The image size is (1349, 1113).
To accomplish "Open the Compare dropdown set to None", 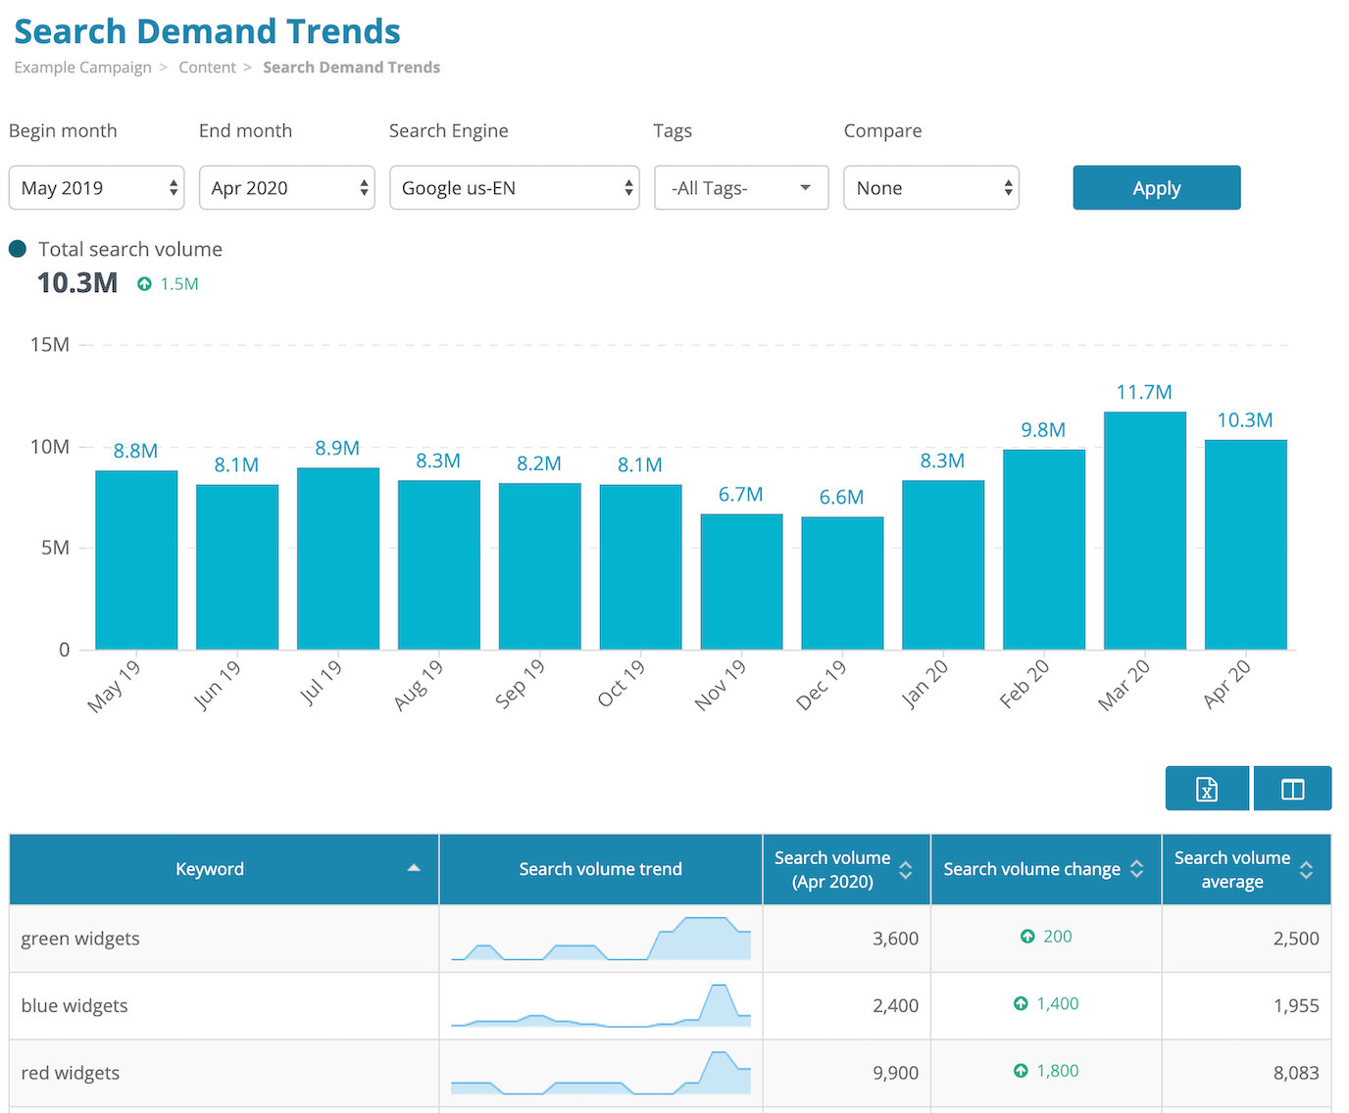I will click(930, 187).
